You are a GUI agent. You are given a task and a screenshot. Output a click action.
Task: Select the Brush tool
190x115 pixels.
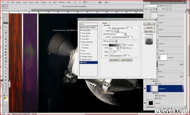(6, 49)
